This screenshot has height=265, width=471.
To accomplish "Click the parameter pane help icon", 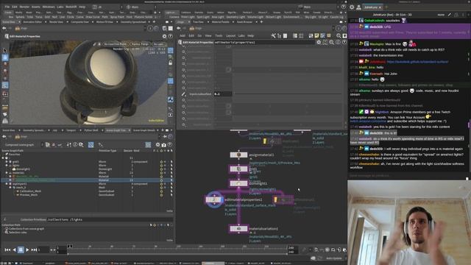I will click(x=344, y=43).
